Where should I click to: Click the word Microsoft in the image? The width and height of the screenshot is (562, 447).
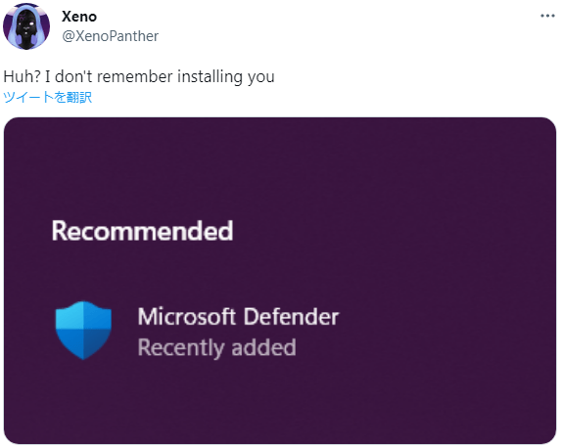187,316
